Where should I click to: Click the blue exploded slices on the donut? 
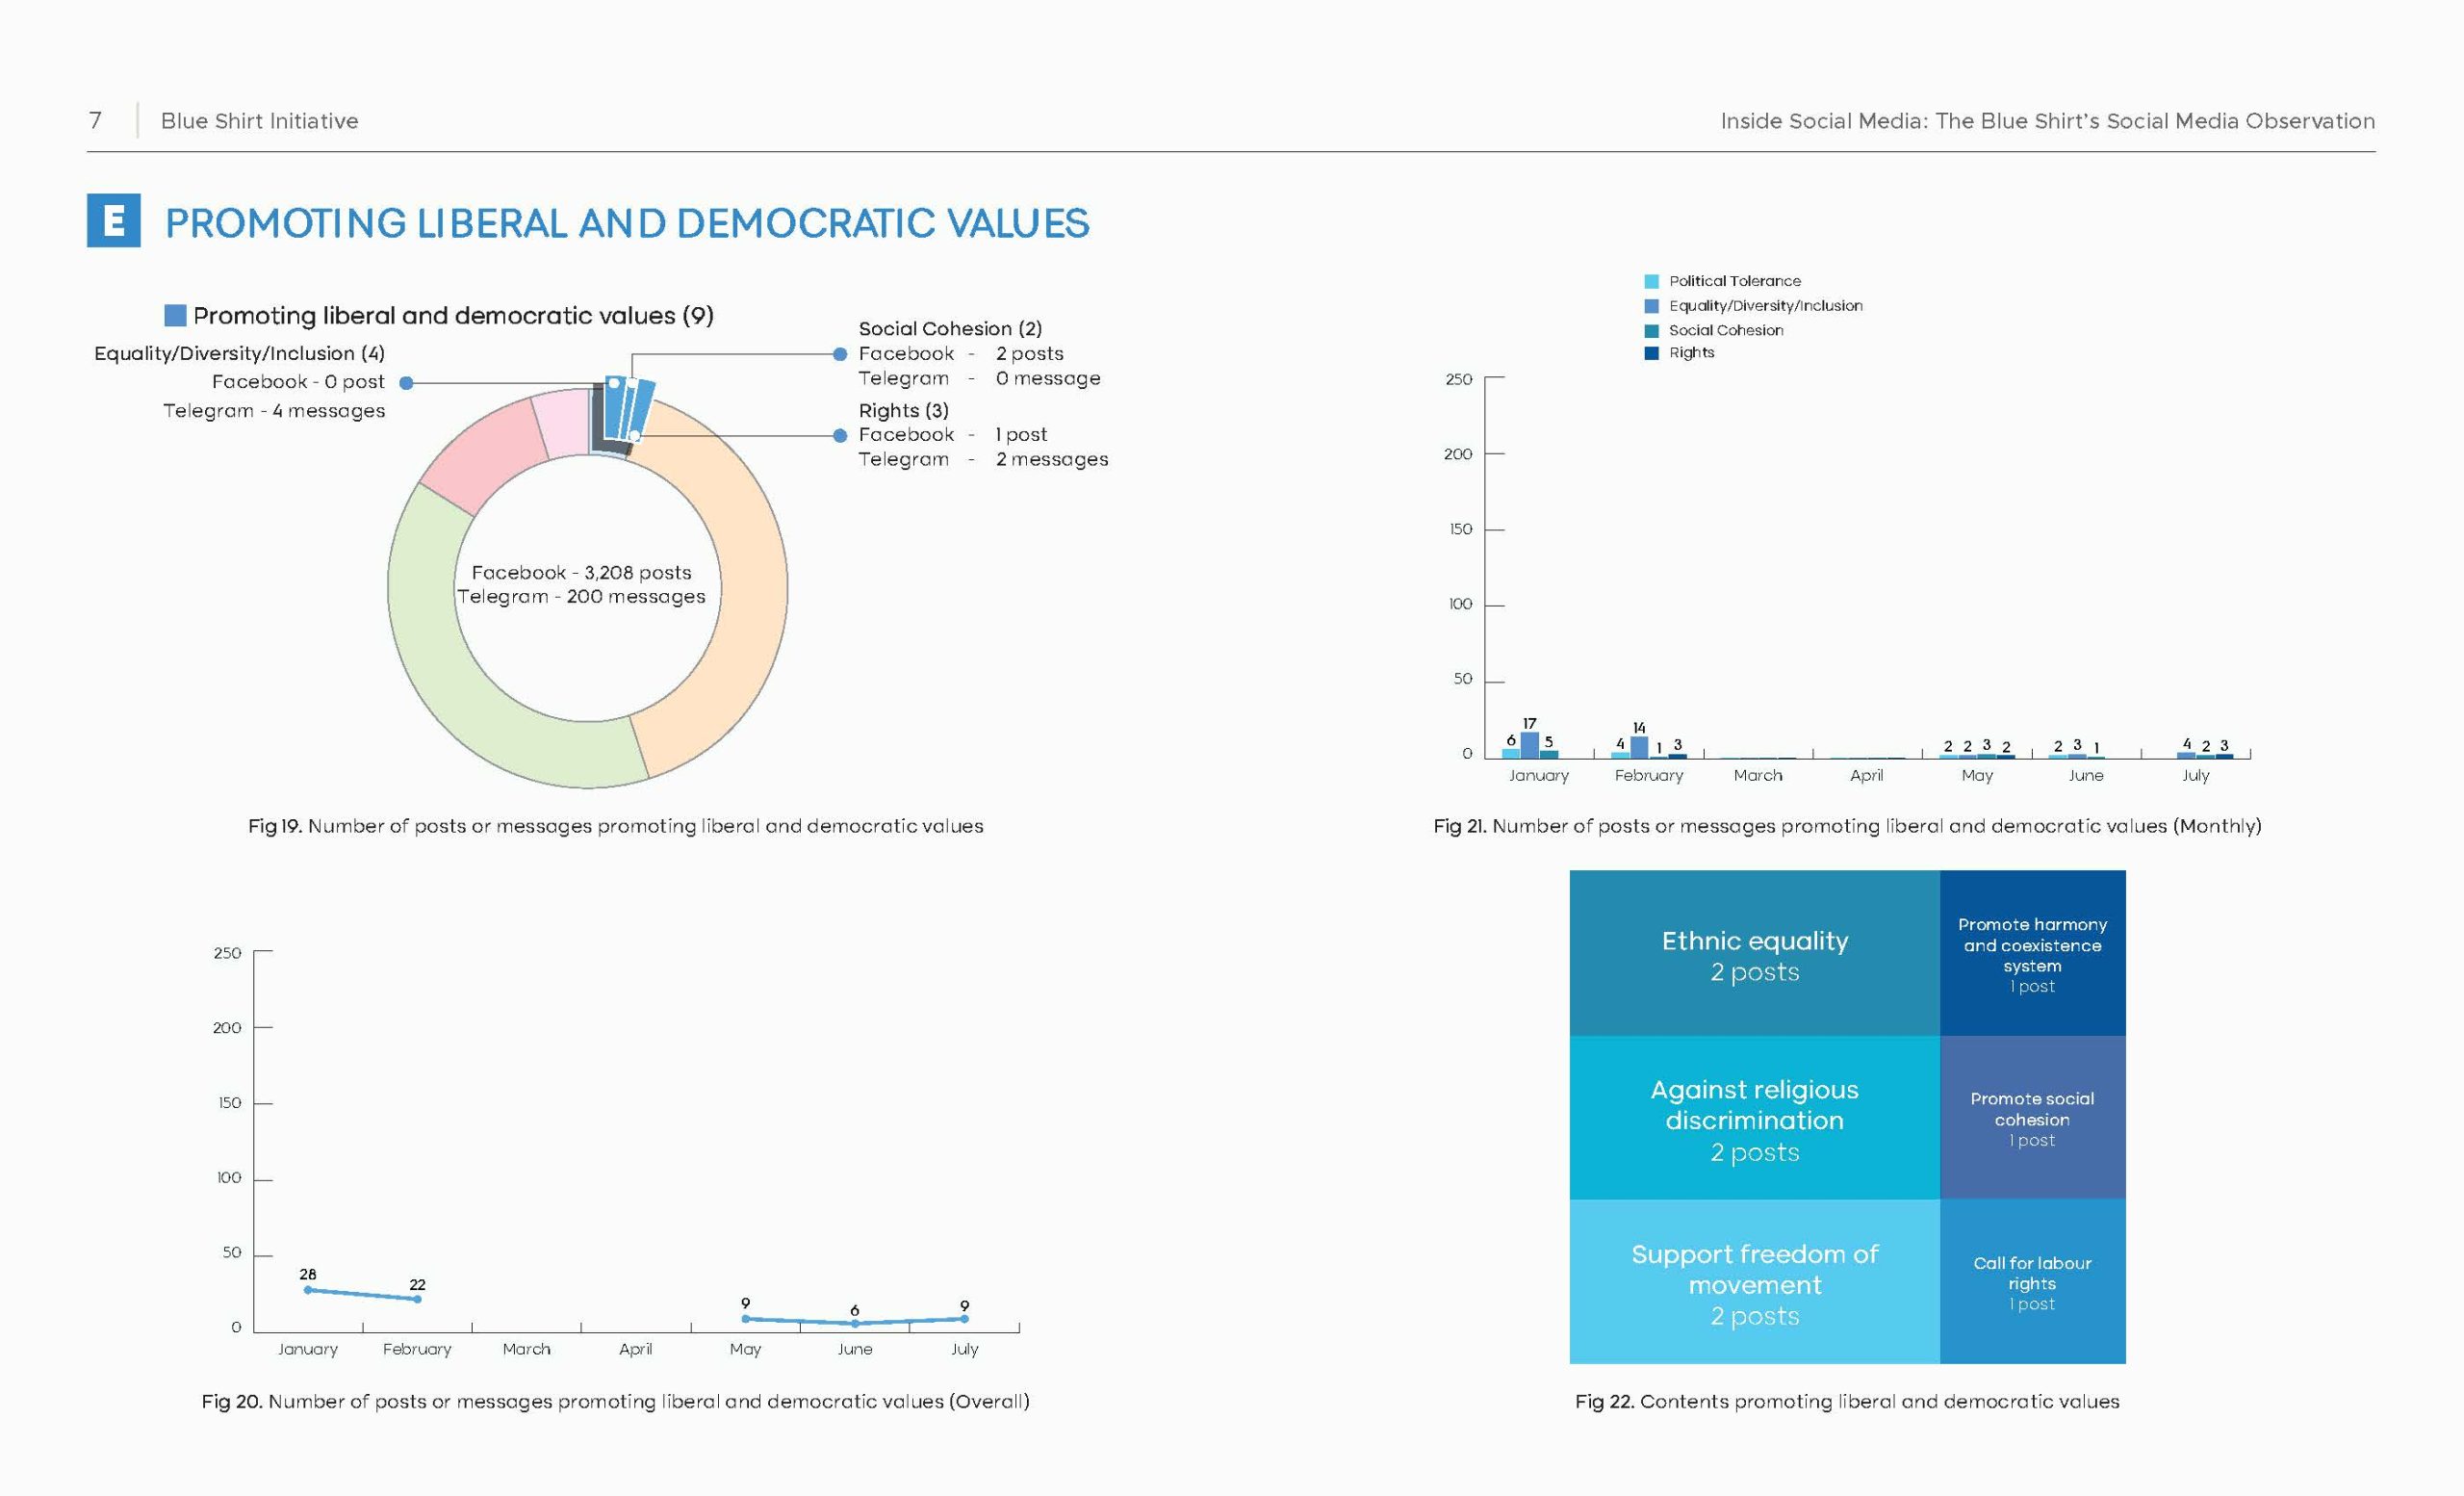[628, 408]
